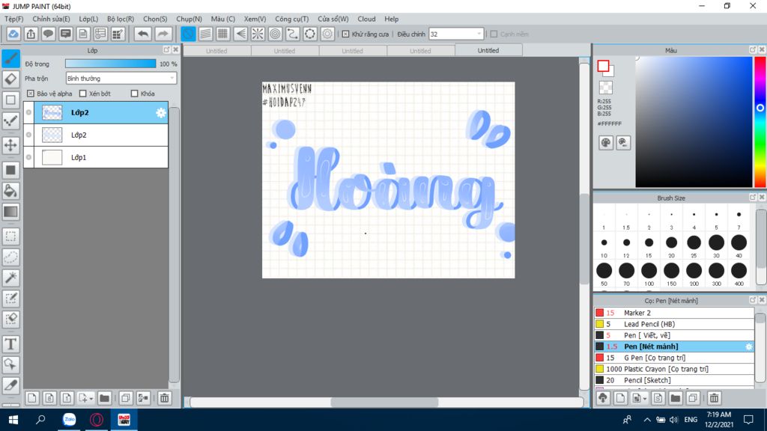Download cloud brush in brush panel

tap(603, 398)
